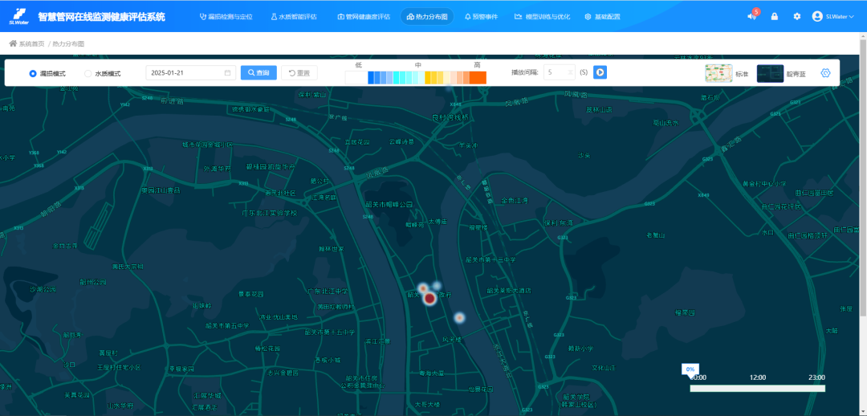Click the 23:00 timeline label
Viewport: 867px width, 416px height.
click(816, 377)
